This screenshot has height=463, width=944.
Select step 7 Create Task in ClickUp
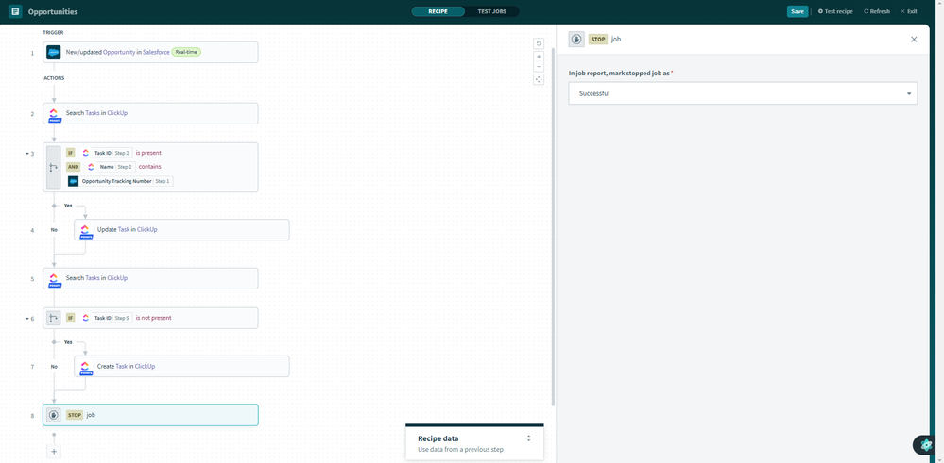tap(181, 366)
